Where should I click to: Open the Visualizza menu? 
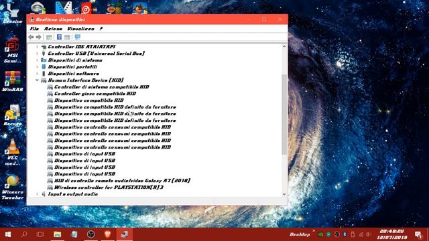click(x=80, y=29)
